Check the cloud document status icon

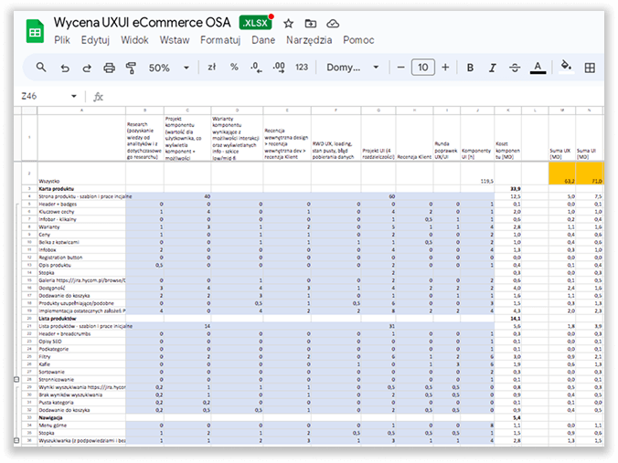coord(333,24)
